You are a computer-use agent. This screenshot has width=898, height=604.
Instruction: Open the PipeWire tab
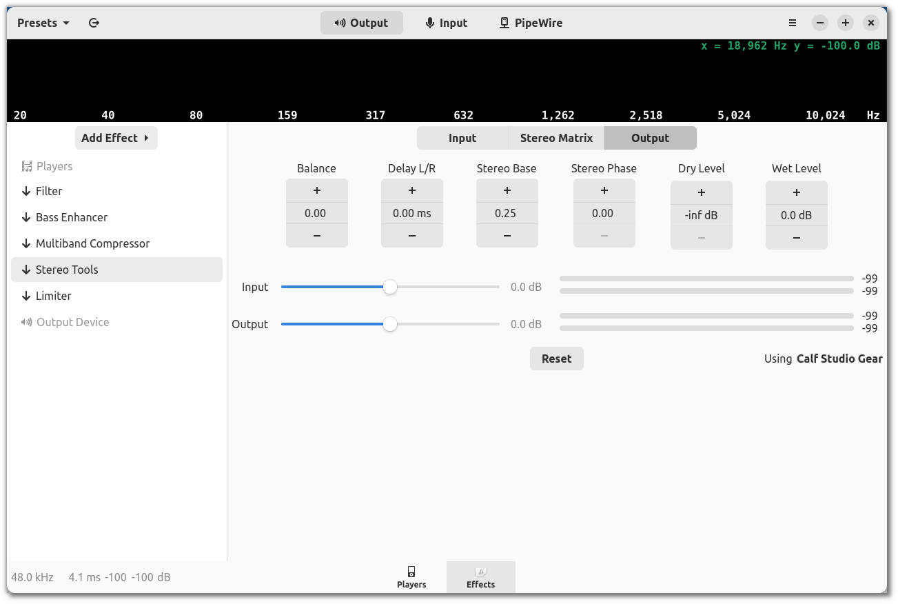pyautogui.click(x=531, y=23)
